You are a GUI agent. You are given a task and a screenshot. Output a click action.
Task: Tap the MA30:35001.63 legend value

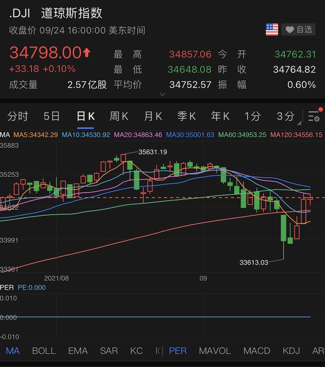[x=190, y=135]
